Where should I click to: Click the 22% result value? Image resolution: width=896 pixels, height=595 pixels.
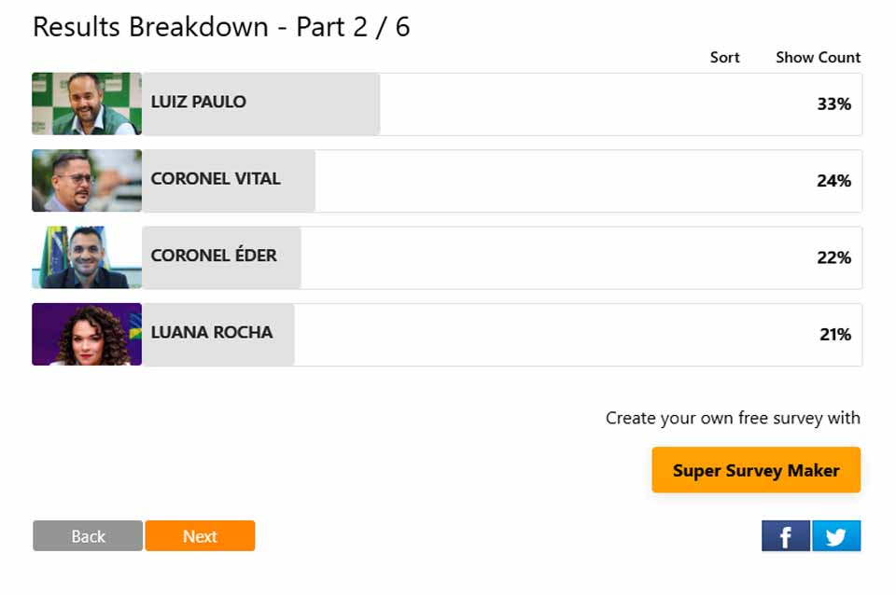pyautogui.click(x=833, y=257)
